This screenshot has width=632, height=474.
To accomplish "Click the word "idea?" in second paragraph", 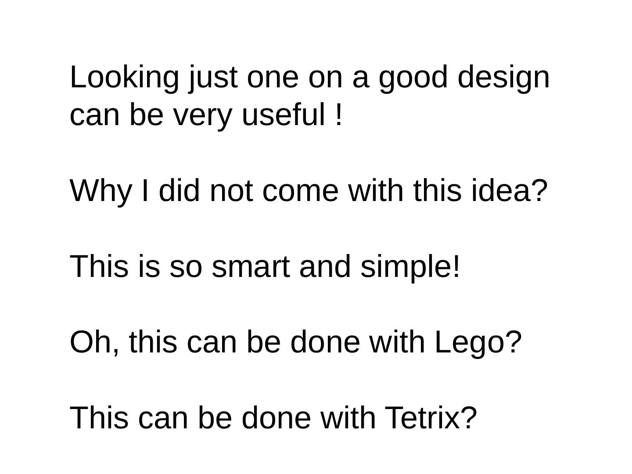I will (x=510, y=191).
